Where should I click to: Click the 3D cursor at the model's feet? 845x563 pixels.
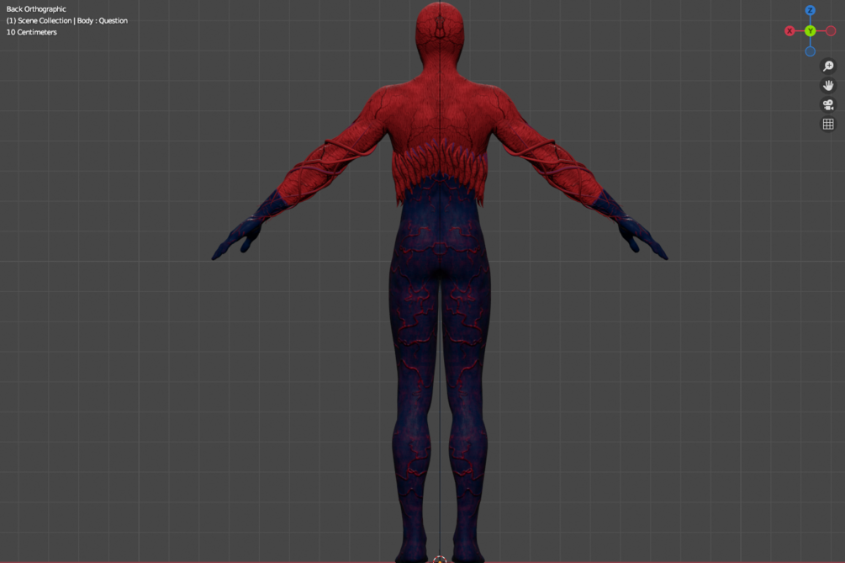[x=440, y=560]
